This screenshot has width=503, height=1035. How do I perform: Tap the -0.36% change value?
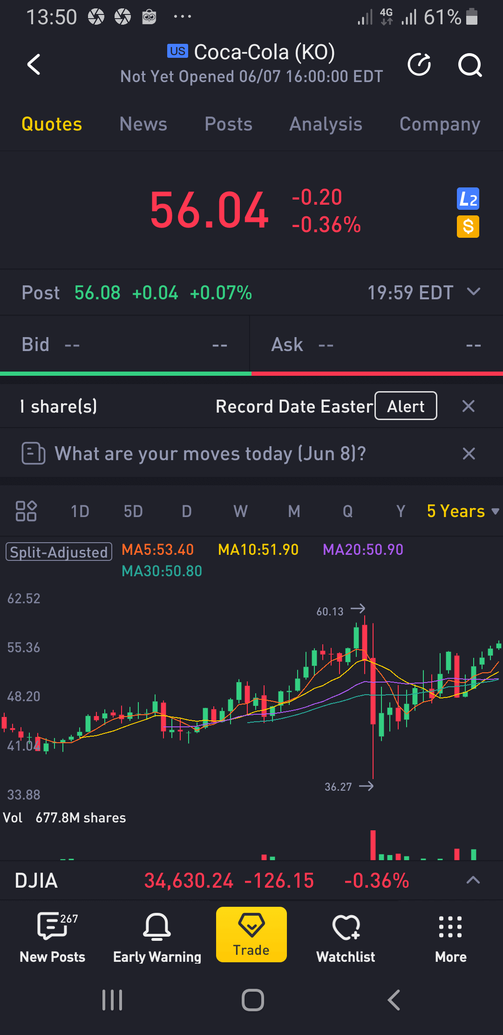pyautogui.click(x=326, y=225)
